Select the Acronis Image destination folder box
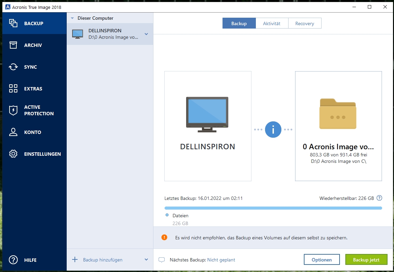The width and height of the screenshot is (394, 272). coord(339,126)
